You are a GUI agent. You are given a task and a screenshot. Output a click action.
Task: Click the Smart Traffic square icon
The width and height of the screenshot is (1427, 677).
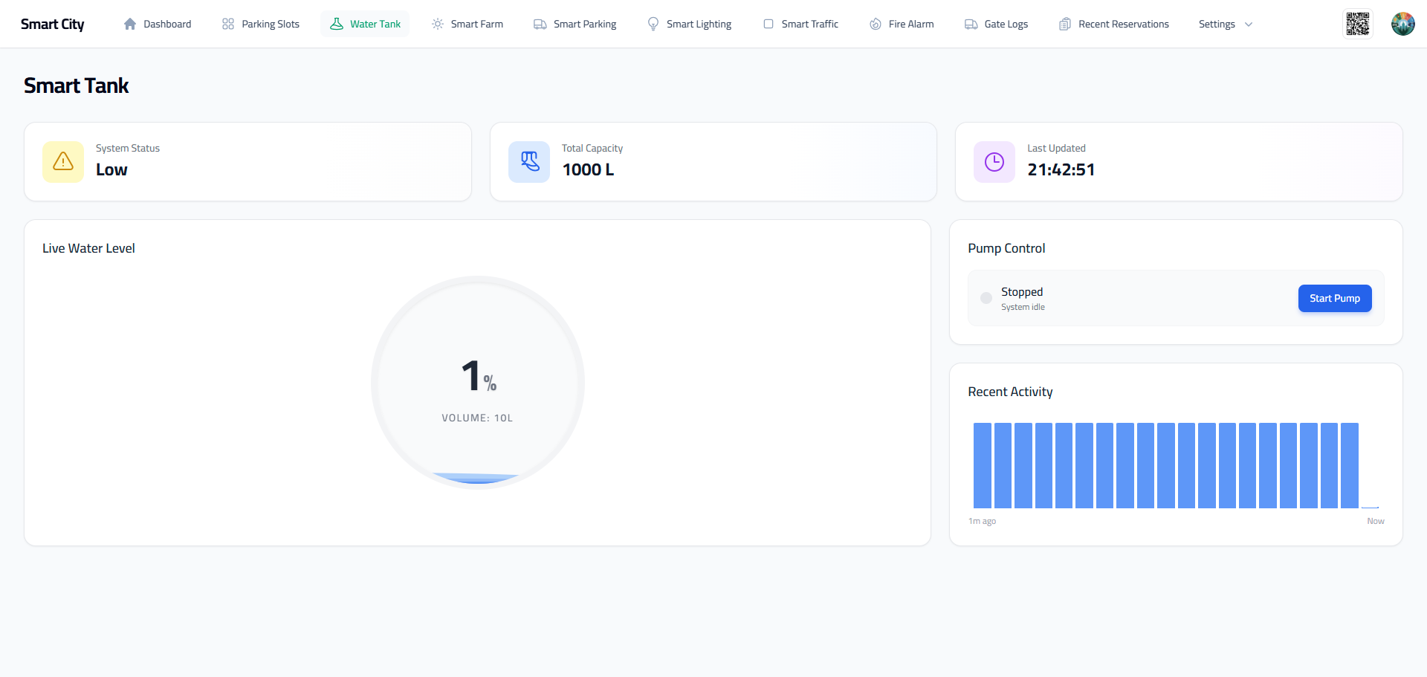pos(768,24)
